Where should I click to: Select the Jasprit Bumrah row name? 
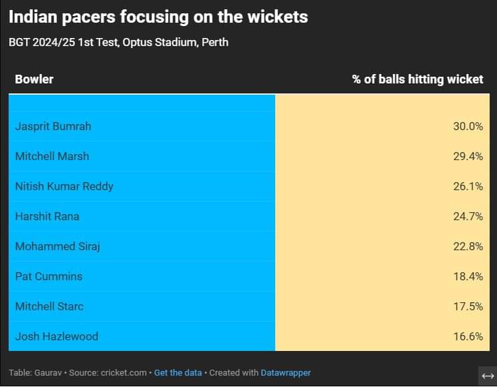pos(53,126)
